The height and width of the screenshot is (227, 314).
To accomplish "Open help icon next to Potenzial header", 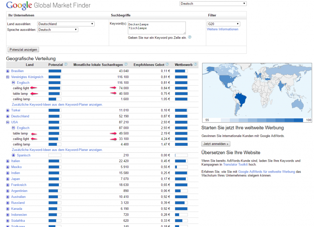I will [66, 64].
